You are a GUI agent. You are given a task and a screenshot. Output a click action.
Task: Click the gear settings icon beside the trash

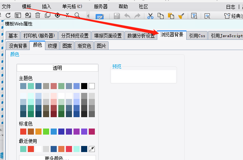(x=28, y=15)
